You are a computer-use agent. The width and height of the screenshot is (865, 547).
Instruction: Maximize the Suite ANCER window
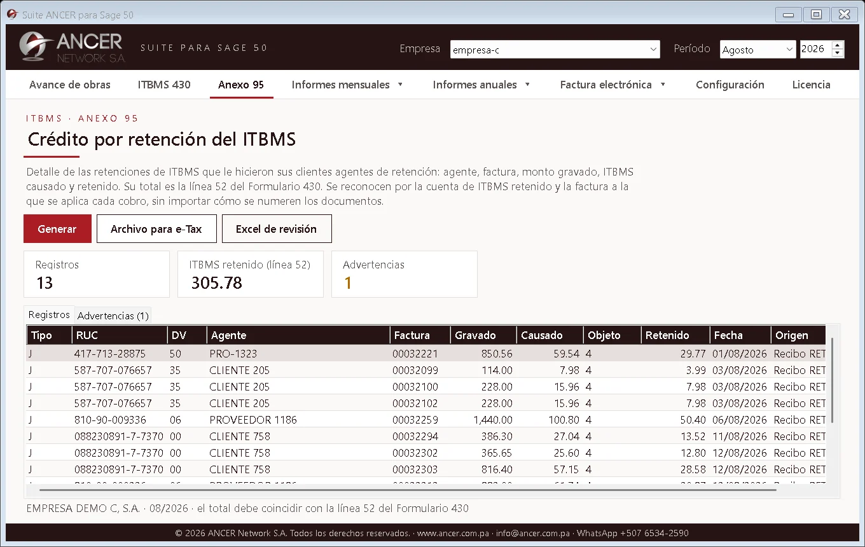click(x=817, y=15)
